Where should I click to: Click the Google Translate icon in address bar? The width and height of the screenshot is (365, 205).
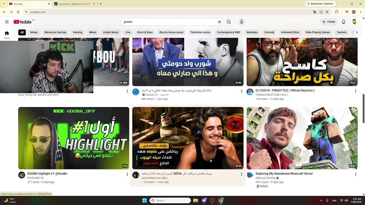coord(315,12)
